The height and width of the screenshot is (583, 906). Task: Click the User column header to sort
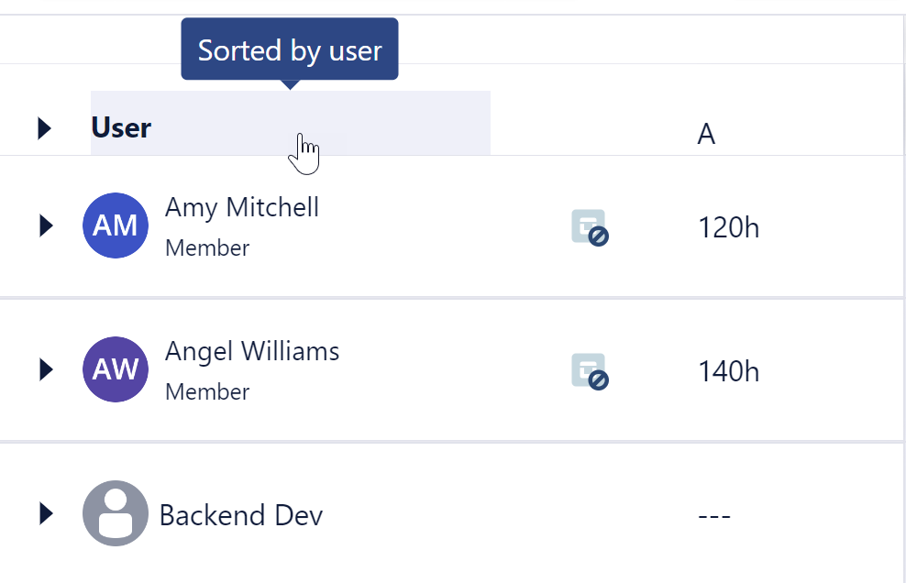pyautogui.click(x=121, y=127)
